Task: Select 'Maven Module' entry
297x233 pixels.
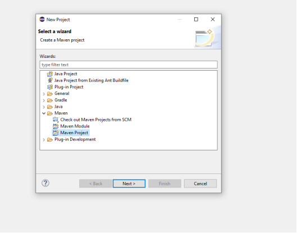Action: pos(75,126)
